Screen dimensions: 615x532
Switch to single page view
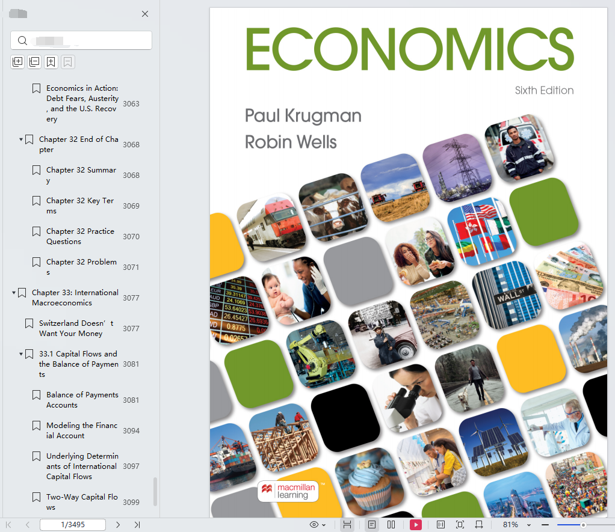pyautogui.click(x=372, y=525)
